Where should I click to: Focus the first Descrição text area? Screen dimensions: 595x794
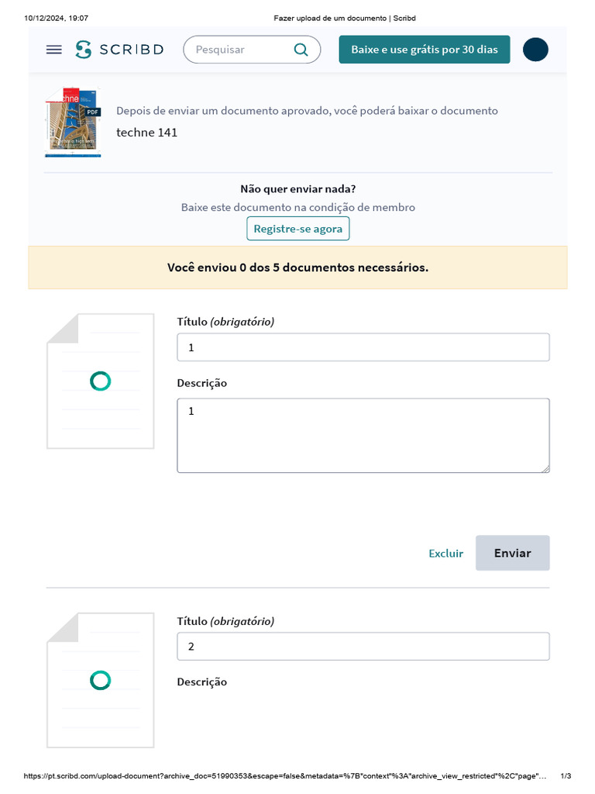(363, 435)
